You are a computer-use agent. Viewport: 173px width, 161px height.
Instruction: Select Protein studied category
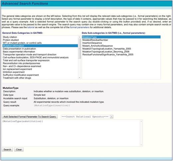click(40, 40)
